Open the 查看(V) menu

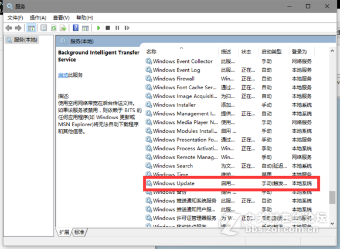tap(62, 18)
